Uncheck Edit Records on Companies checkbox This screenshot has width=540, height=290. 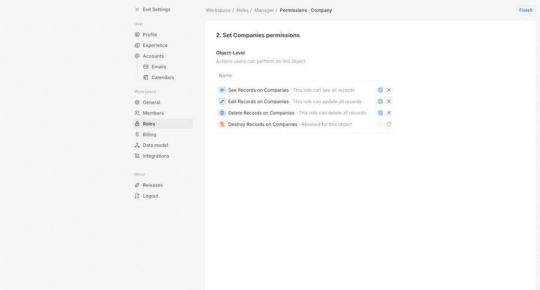[x=380, y=101]
